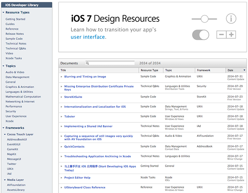Expand the StoreKitSuite row triangle
Viewport: 248px width, 193px height.
click(x=61, y=97)
